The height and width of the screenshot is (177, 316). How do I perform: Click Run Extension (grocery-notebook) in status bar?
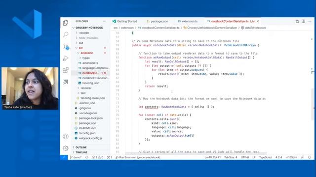pos(138,157)
